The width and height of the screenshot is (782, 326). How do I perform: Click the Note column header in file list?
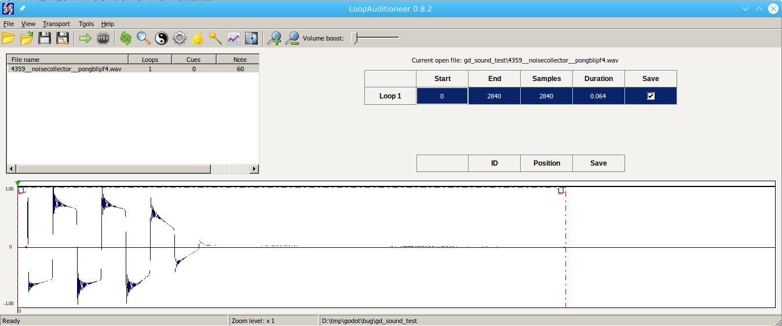pyautogui.click(x=238, y=60)
